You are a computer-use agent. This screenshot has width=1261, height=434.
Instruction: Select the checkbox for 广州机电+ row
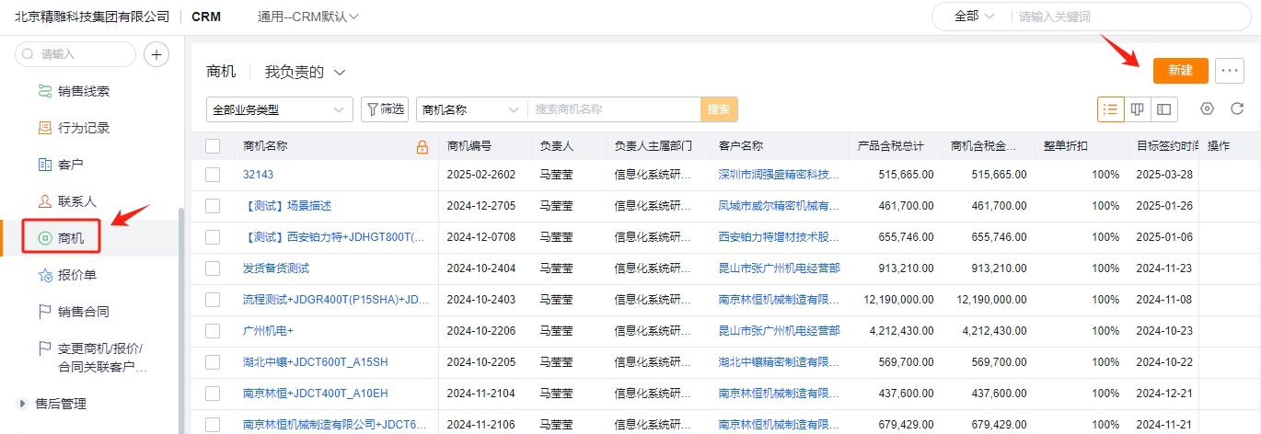pos(214,331)
